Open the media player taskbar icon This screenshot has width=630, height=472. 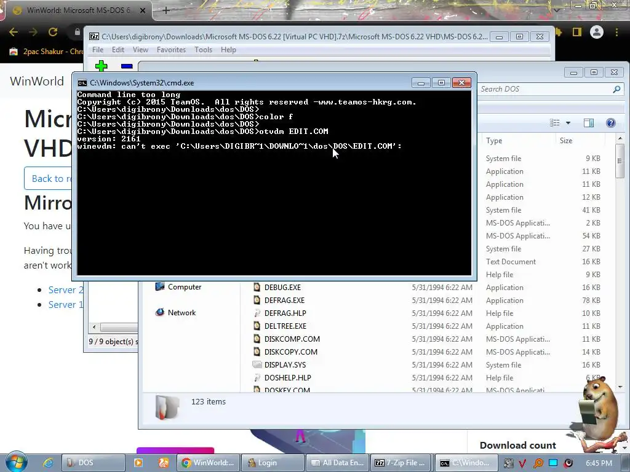click(x=138, y=463)
